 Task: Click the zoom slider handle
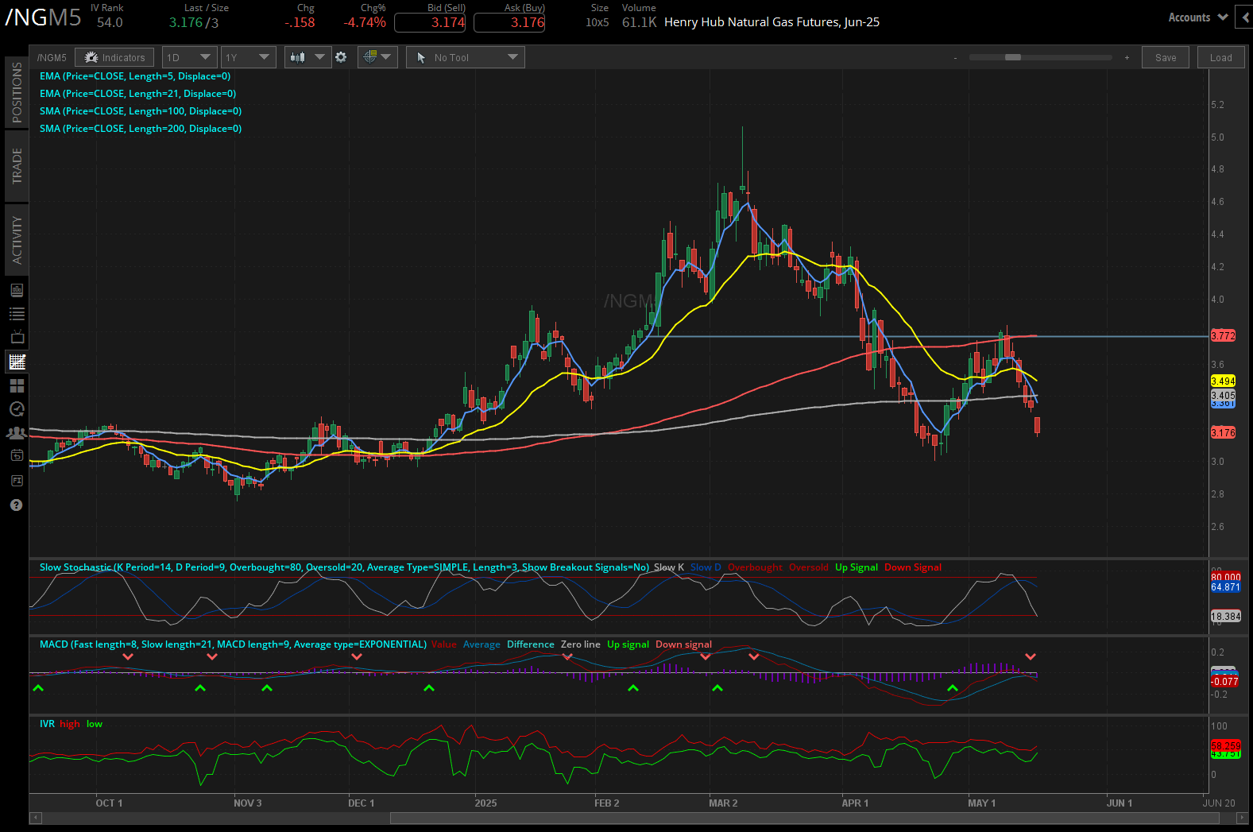[x=1013, y=57]
